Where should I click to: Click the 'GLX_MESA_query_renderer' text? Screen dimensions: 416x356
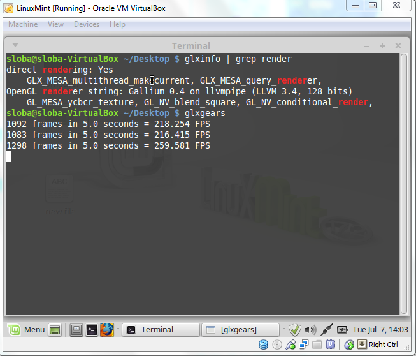coord(261,81)
